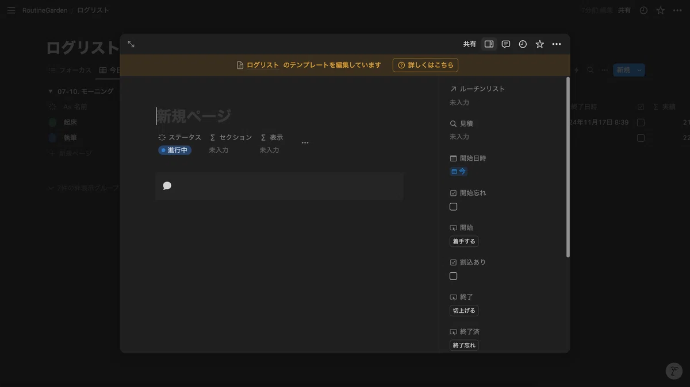Tick the 開始忘れ checkbox
This screenshot has height=387, width=690.
coord(453,207)
